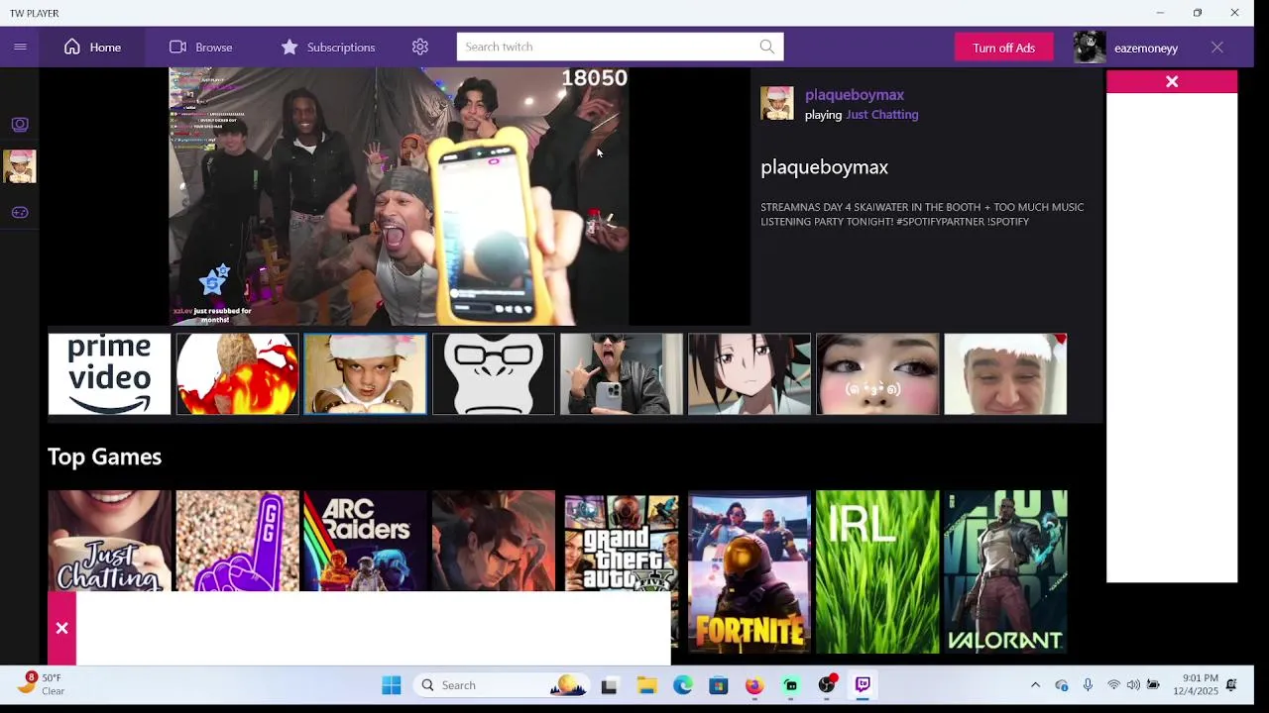Click the STREAMNAS DAY 4 stream description
1269x713 pixels.
pyautogui.click(x=922, y=214)
